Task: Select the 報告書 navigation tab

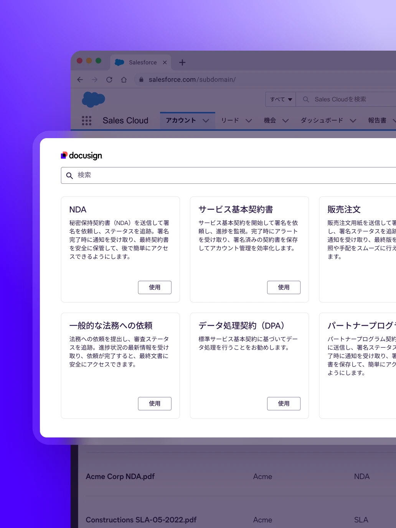Action: pos(377,120)
